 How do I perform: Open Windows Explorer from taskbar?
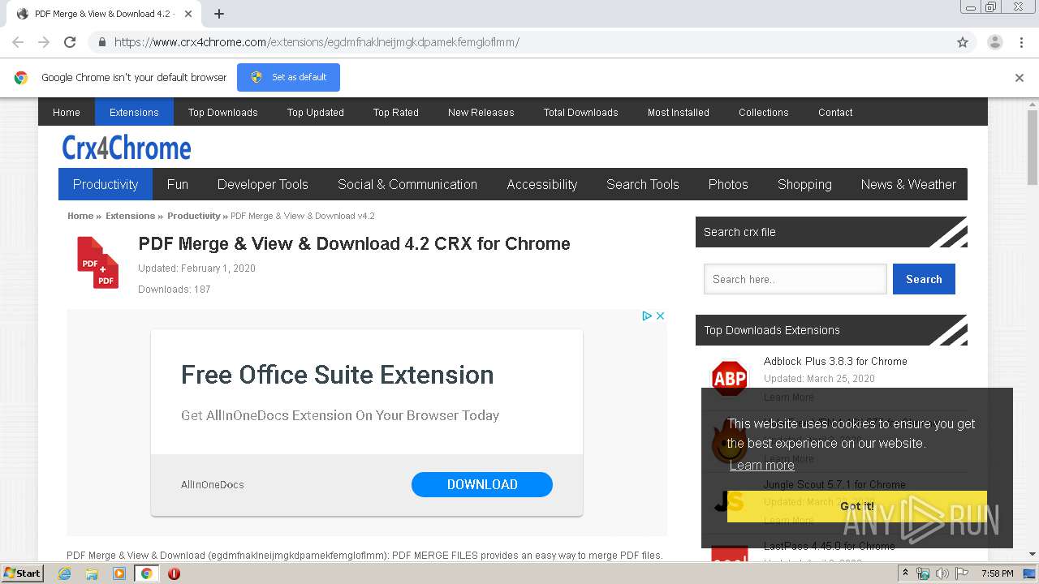(92, 573)
